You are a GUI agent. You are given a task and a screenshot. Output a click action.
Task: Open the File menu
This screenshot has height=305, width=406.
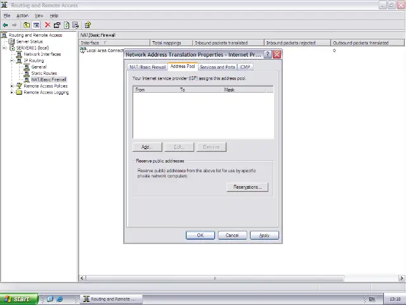[7, 15]
